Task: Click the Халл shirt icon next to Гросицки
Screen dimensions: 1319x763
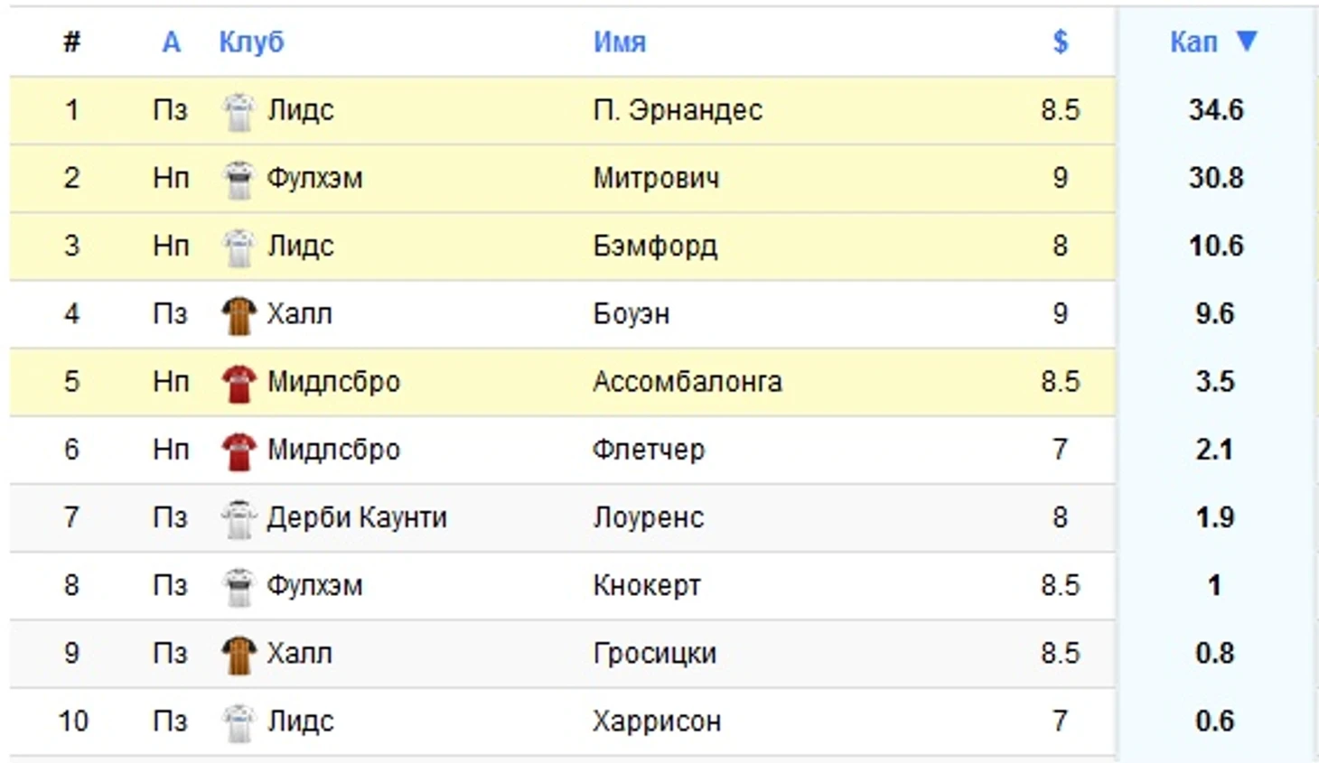Action: coord(239,653)
